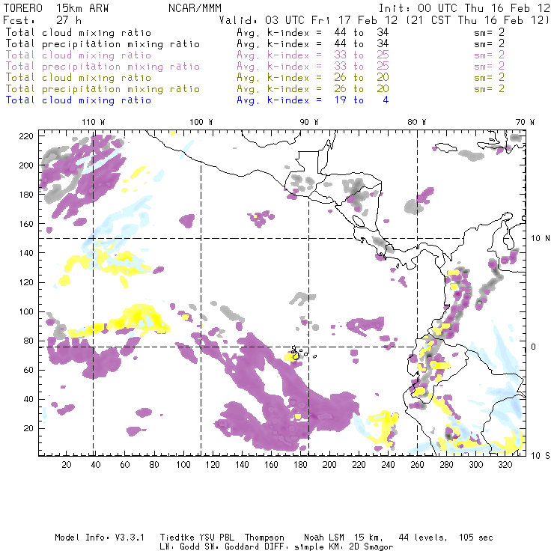The width and height of the screenshot is (554, 554).
Task: Select olive 'Total precipitation mixing ratio' legend entry
Action: click(103, 89)
